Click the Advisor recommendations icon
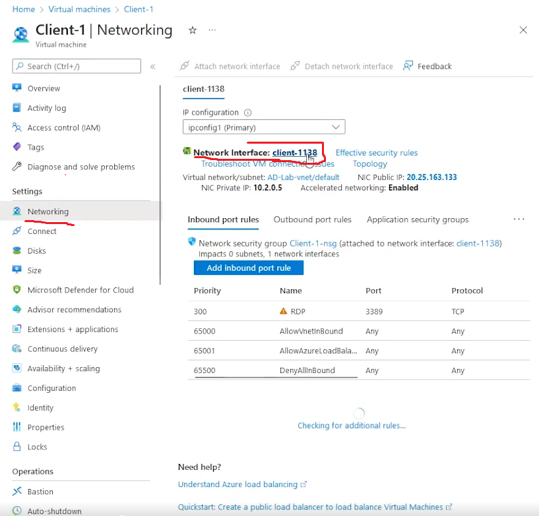 click(x=17, y=309)
